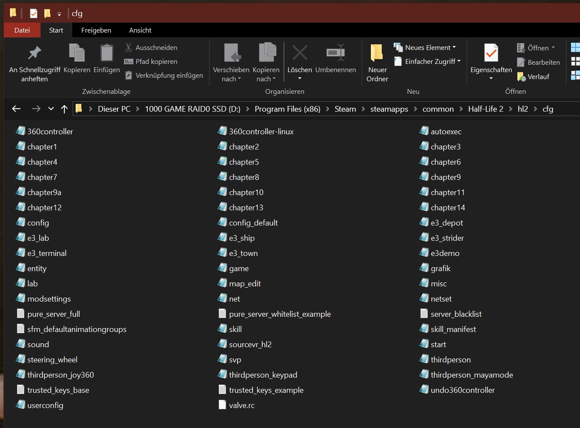Open the recent locations chevron
The height and width of the screenshot is (428, 580).
click(x=51, y=109)
